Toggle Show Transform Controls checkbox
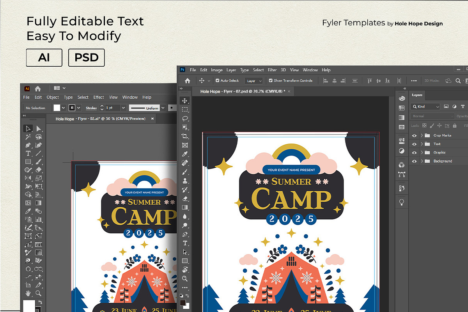This screenshot has width=468, height=312. [x=271, y=81]
